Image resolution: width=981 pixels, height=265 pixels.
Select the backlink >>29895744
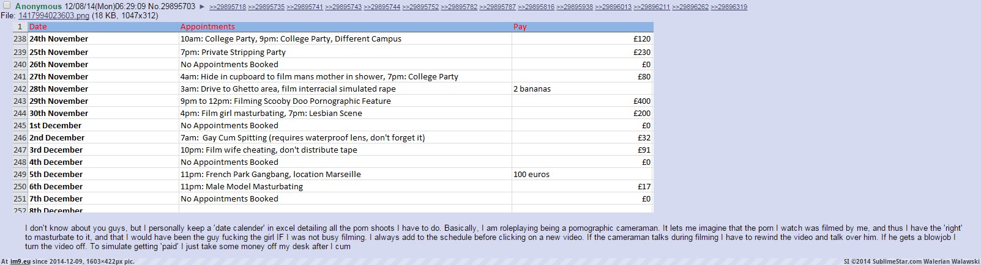(382, 7)
